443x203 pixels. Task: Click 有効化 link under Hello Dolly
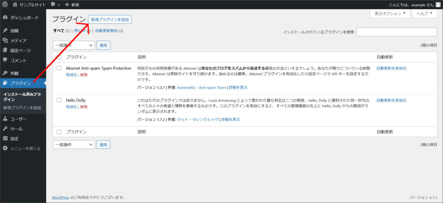tap(71, 106)
